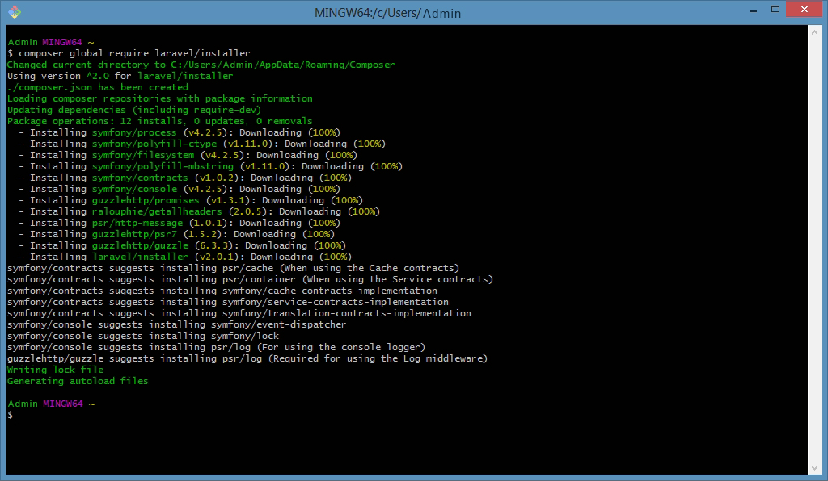Close the MINGW64 terminal window

(x=805, y=10)
